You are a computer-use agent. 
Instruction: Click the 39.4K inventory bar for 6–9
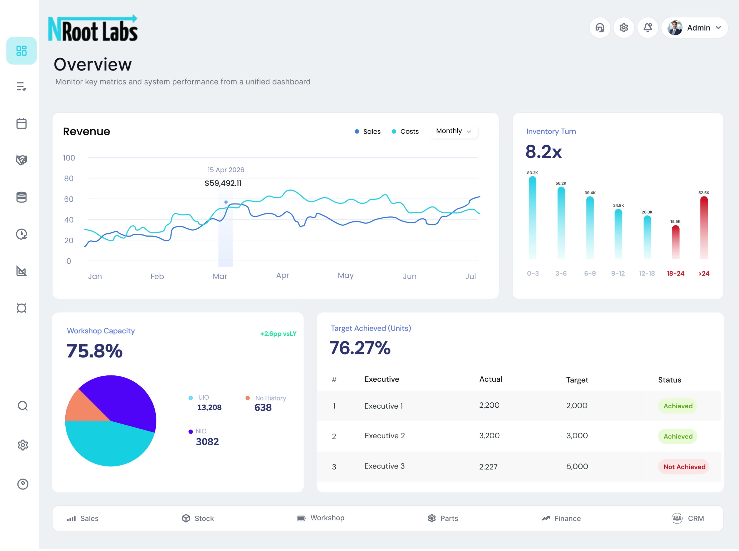click(590, 228)
